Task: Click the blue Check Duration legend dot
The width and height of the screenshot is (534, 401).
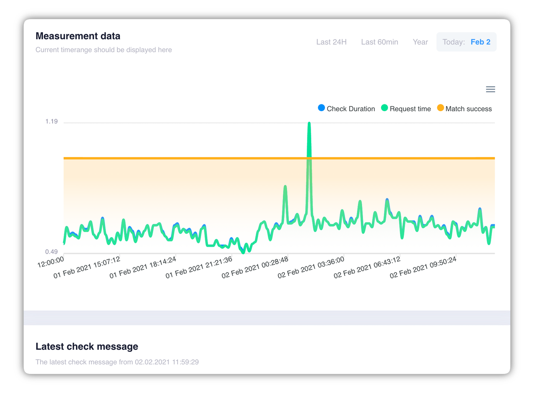Action: (x=321, y=108)
